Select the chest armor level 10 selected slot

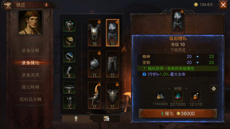pyautogui.click(x=113, y=33)
